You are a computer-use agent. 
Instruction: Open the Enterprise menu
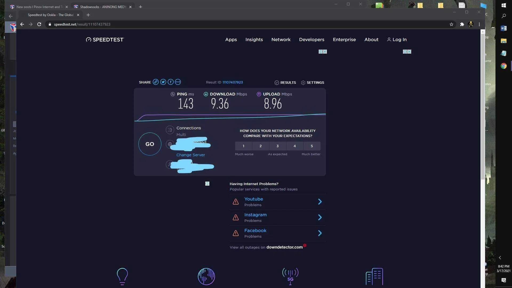(x=344, y=39)
